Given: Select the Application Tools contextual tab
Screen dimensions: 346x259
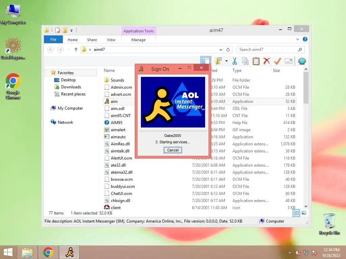Looking at the screenshot, I should tap(139, 31).
